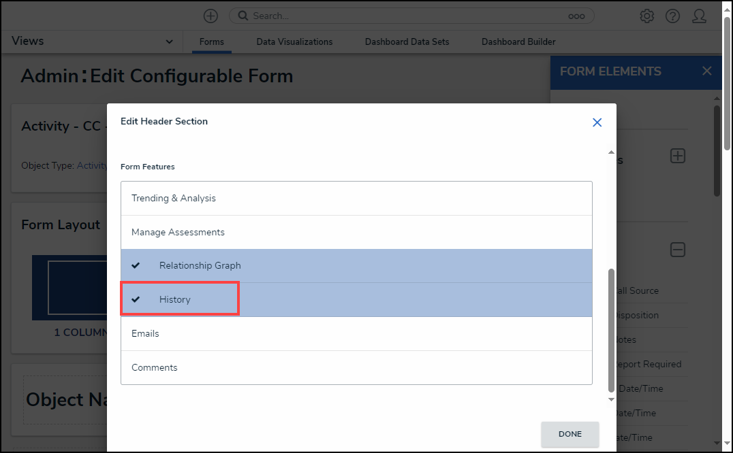Select the Emails form feature

click(145, 334)
